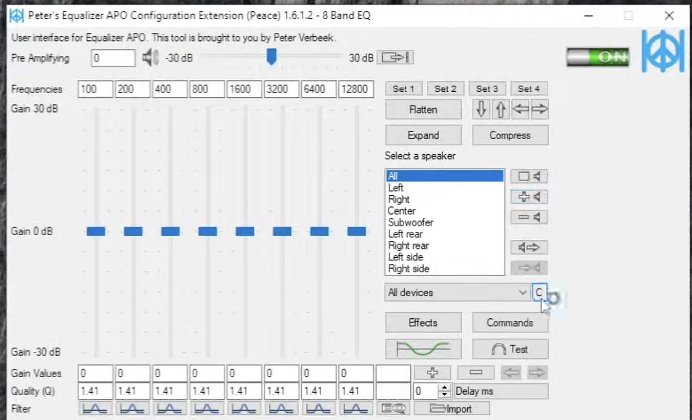Click the Expand button

pyautogui.click(x=423, y=135)
